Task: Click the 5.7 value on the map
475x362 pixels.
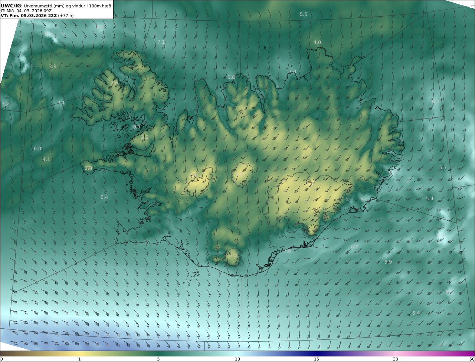Action: (443, 167)
